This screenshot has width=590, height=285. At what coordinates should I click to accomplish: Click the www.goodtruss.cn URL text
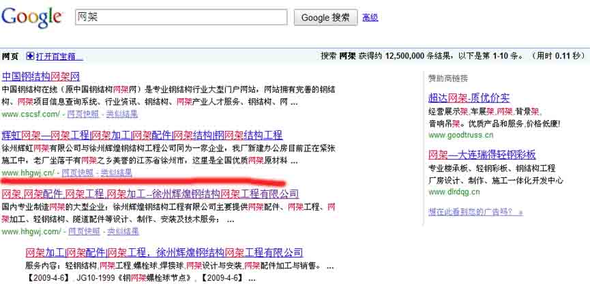pyautogui.click(x=461, y=135)
